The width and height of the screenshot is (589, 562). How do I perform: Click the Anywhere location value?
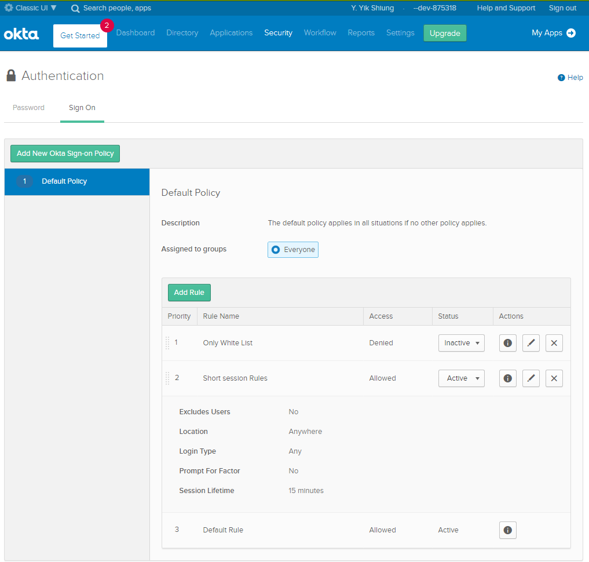(x=305, y=432)
